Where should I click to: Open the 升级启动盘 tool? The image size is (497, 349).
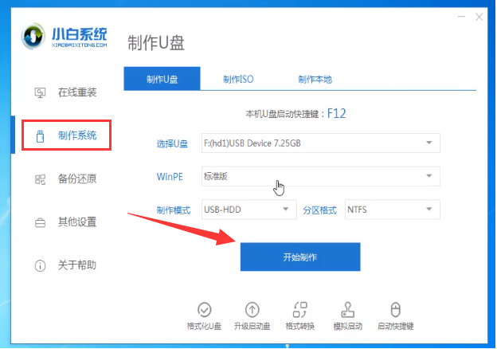(x=252, y=310)
